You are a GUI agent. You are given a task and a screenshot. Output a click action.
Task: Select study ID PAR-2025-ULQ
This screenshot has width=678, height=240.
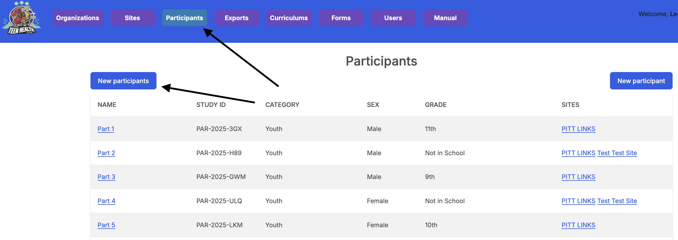click(219, 201)
